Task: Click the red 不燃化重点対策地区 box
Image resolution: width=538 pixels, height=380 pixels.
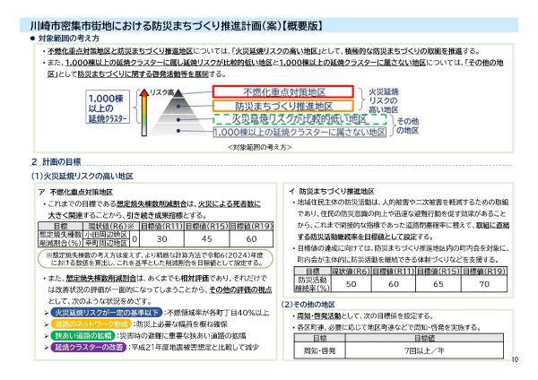Action: [x=273, y=92]
